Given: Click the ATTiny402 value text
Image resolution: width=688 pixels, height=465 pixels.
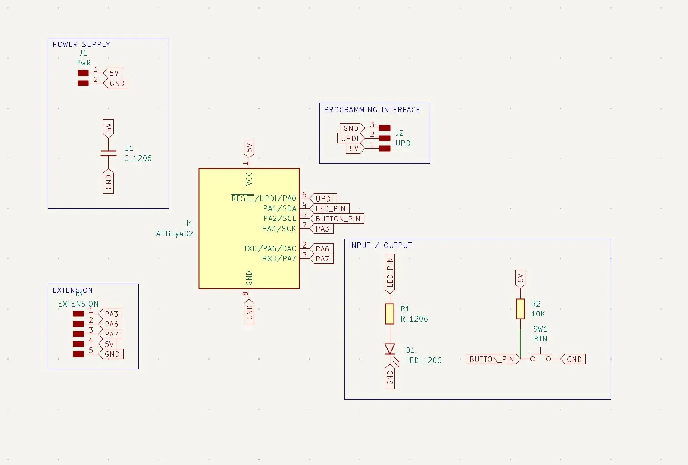Looking at the screenshot, I should coord(175,234).
